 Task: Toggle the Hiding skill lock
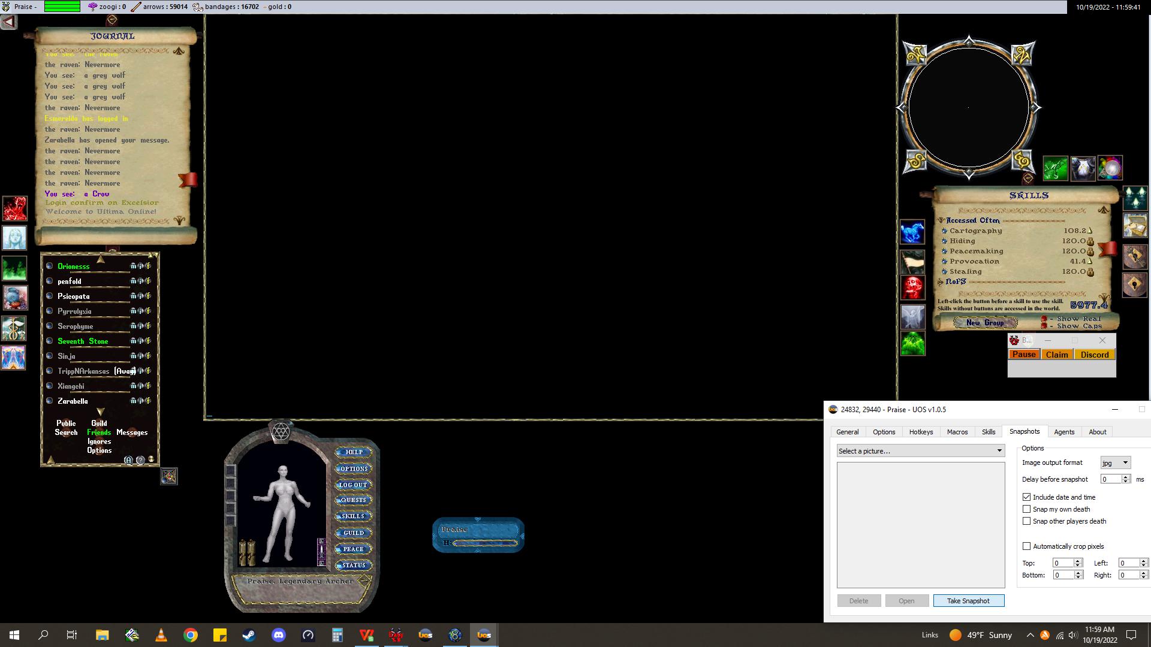pyautogui.click(x=1090, y=241)
